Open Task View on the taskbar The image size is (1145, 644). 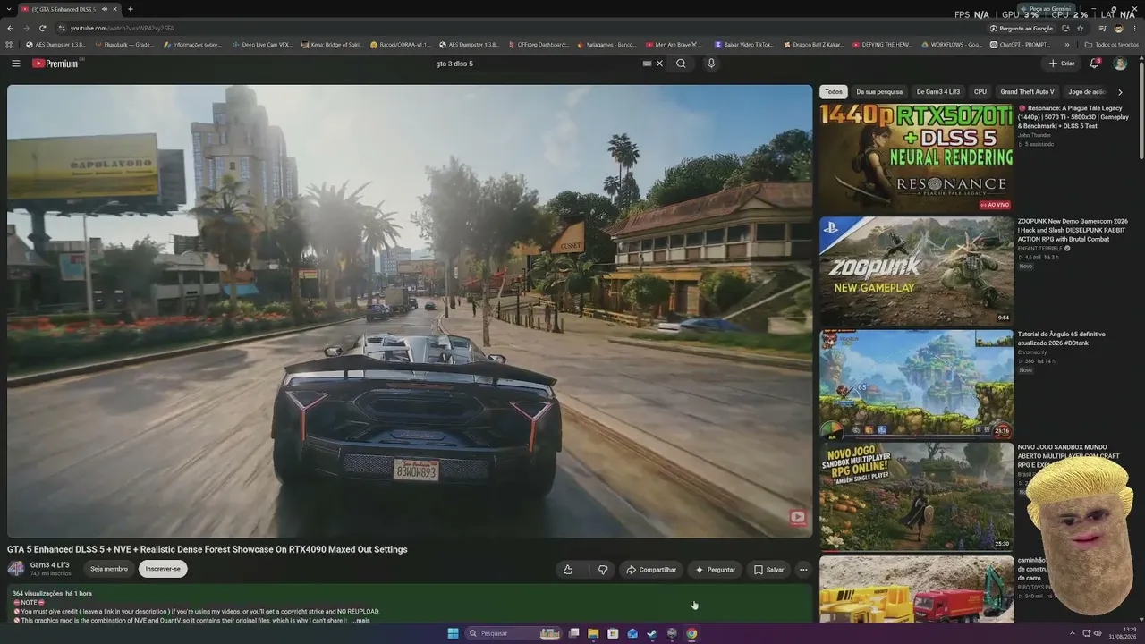(x=573, y=633)
